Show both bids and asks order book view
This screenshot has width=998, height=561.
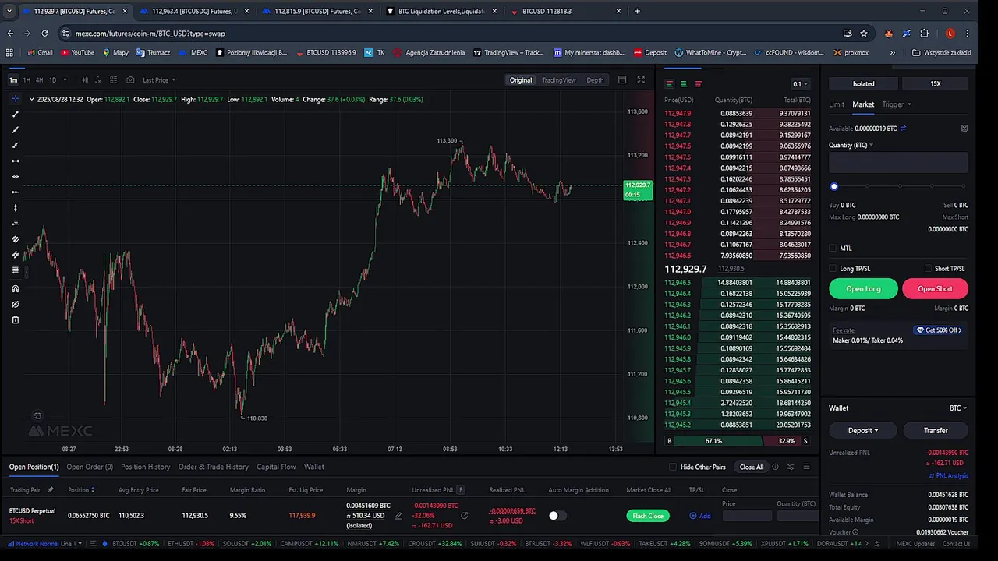tap(669, 84)
